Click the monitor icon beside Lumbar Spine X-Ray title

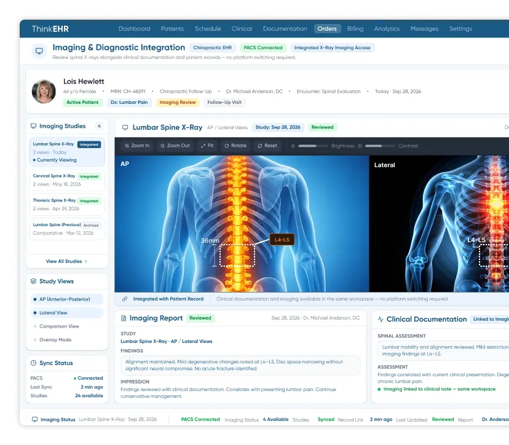tap(125, 128)
